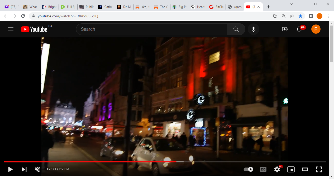Switch to the "Yes, 't" tab
Image resolution: width=334 pixels, height=179 pixels.
coord(143,7)
